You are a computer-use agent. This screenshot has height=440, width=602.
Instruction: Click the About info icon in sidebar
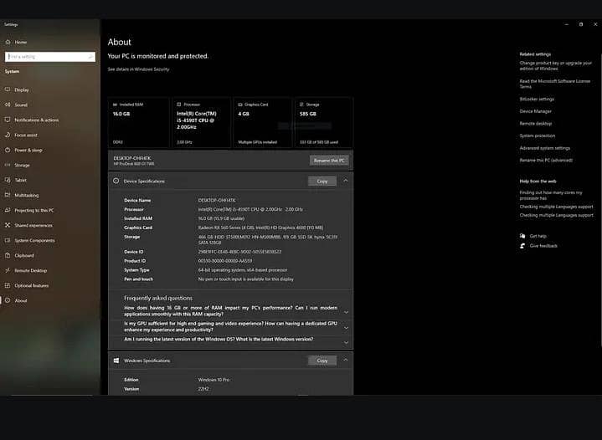[8, 300]
